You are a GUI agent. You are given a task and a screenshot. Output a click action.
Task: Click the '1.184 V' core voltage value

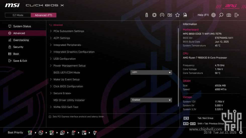[219, 69]
